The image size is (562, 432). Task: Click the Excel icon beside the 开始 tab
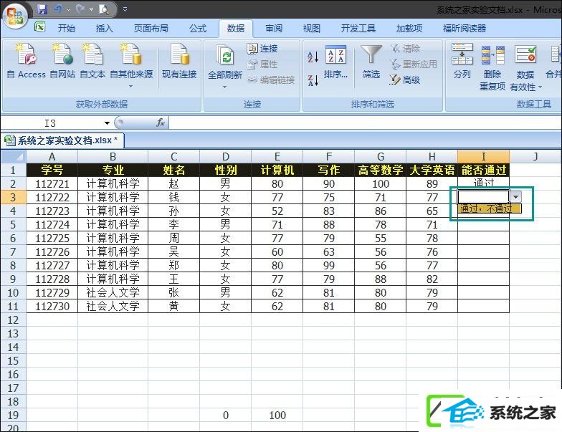[x=40, y=26]
